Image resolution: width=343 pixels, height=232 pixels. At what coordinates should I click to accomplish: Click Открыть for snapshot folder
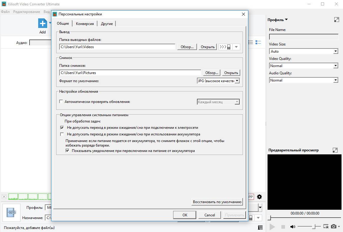click(231, 73)
